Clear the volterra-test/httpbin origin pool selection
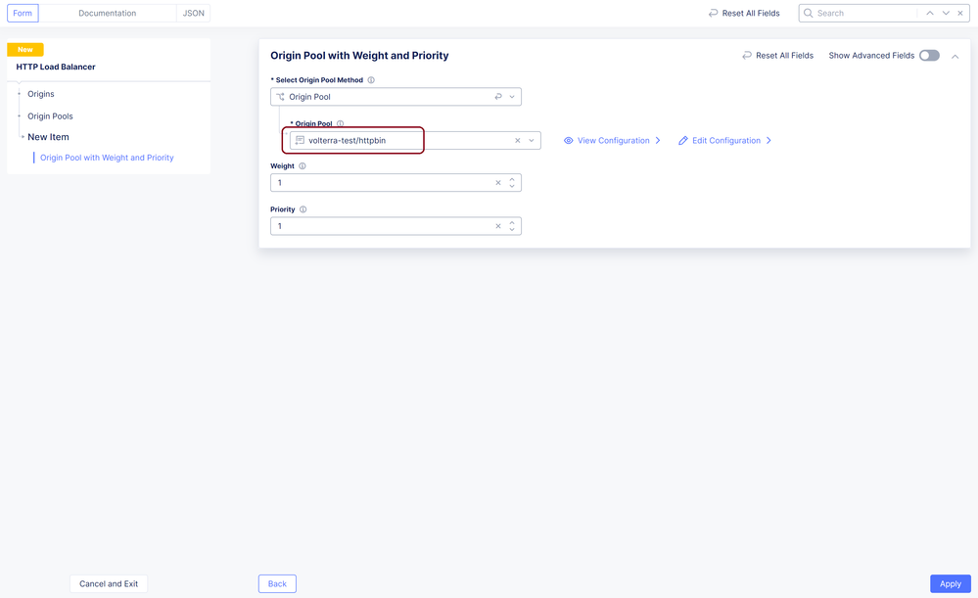The image size is (978, 598). (518, 141)
